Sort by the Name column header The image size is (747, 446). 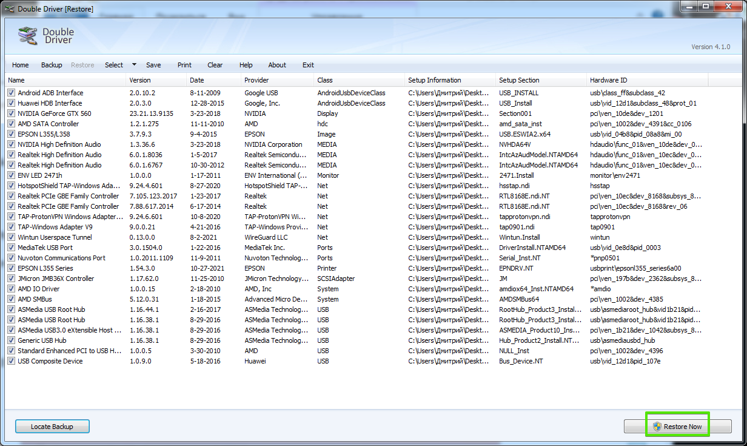tap(65, 80)
